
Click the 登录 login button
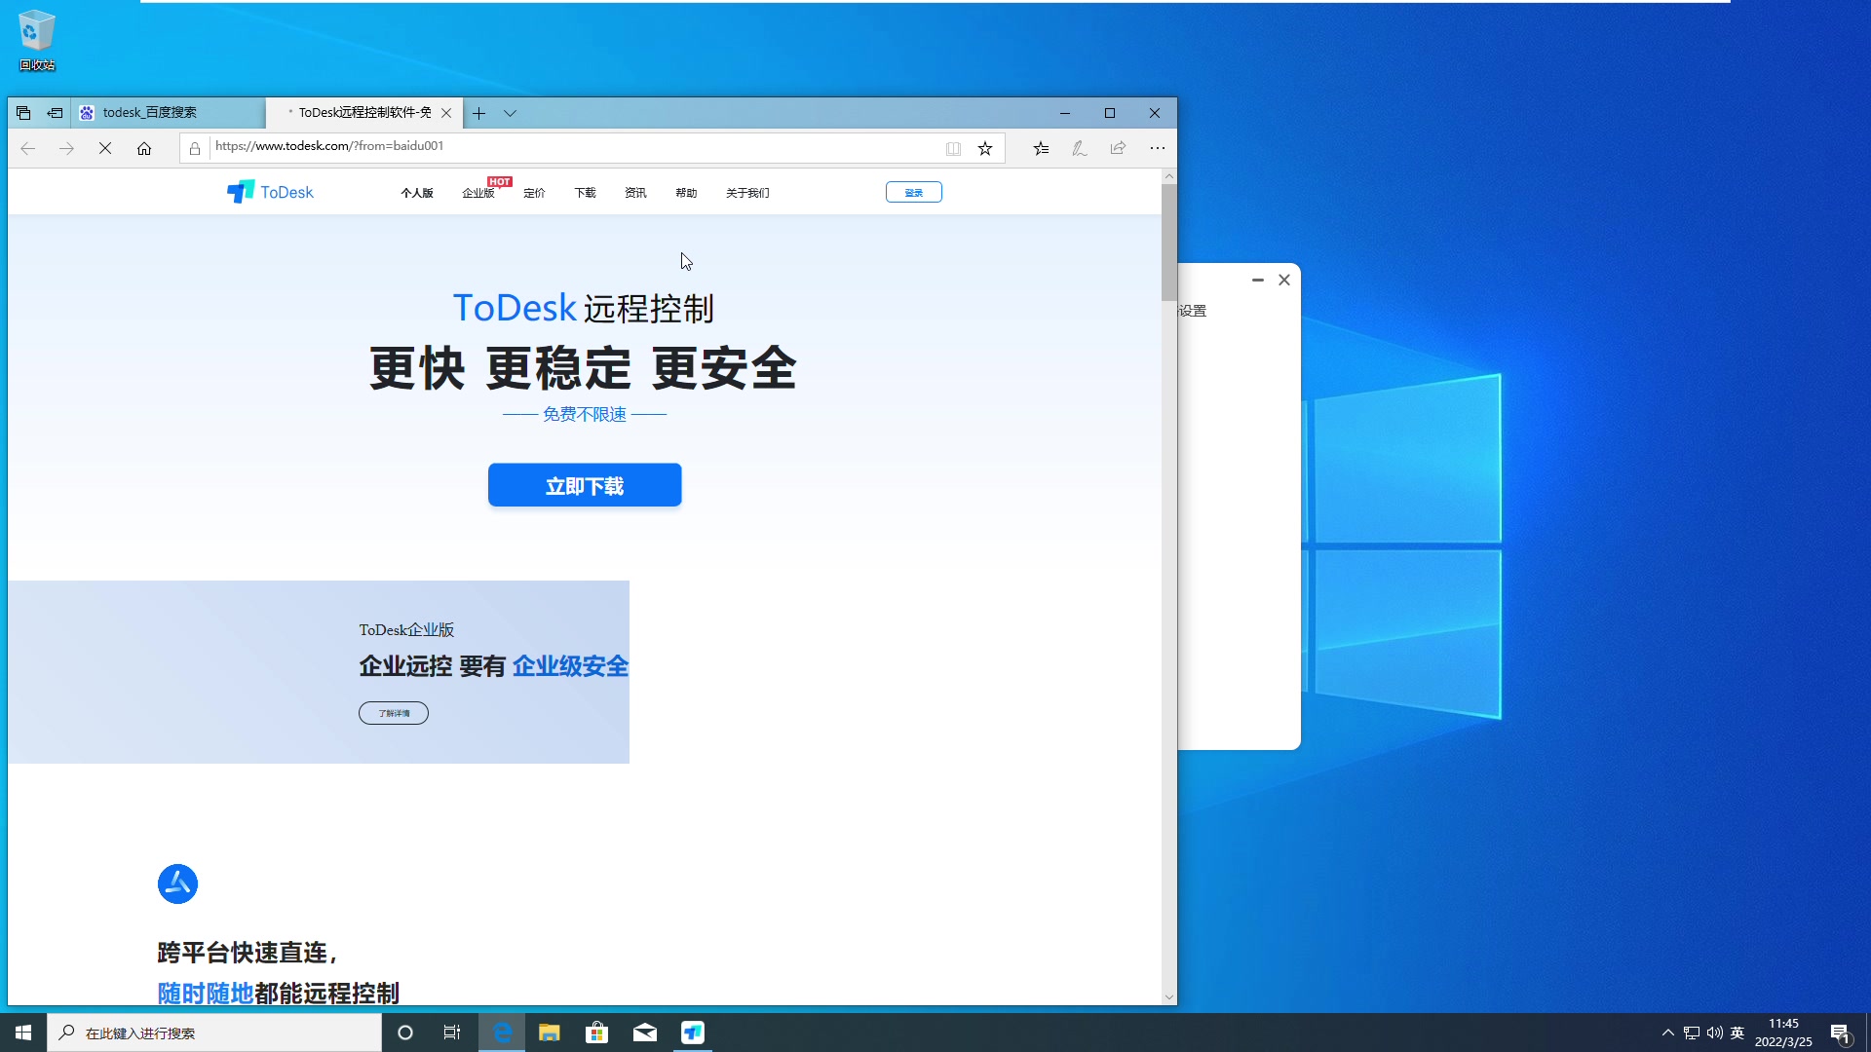[913, 192]
